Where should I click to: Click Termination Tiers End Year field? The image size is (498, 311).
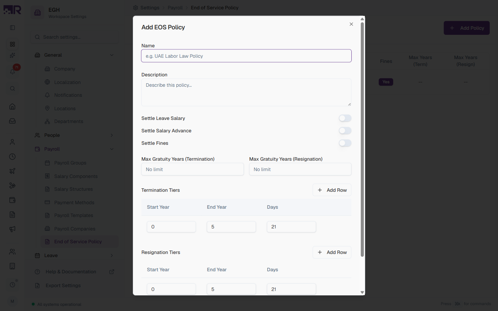pos(231,227)
